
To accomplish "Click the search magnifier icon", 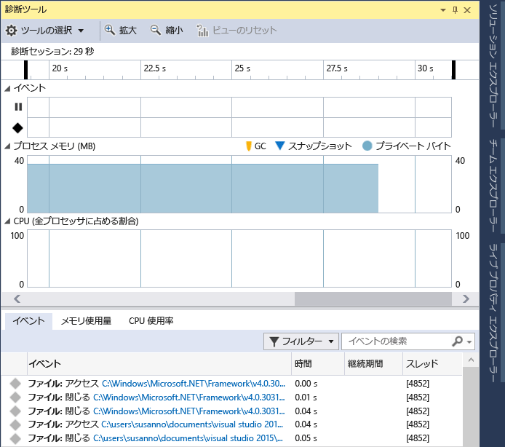I will coord(457,341).
